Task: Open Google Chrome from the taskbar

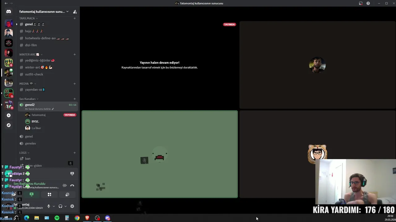Action: tap(77, 218)
